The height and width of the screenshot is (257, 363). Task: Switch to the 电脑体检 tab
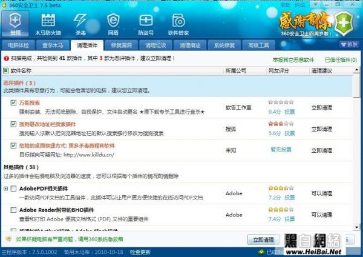(x=18, y=45)
